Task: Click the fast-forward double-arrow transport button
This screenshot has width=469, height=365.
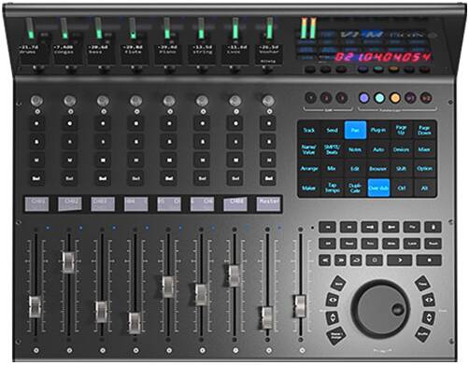Action: [x=340, y=260]
